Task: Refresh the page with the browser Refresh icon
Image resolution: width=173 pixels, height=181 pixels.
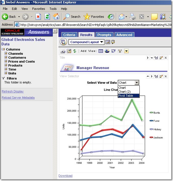Action: point(47,17)
